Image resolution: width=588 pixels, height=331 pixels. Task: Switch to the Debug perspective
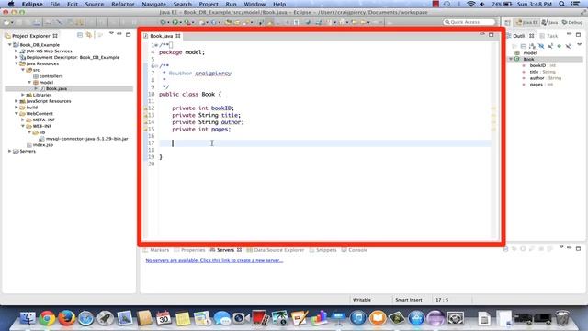[572, 22]
